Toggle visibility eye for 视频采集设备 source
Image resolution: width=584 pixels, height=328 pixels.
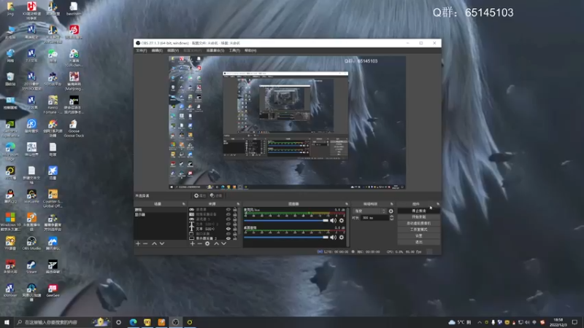(x=228, y=214)
